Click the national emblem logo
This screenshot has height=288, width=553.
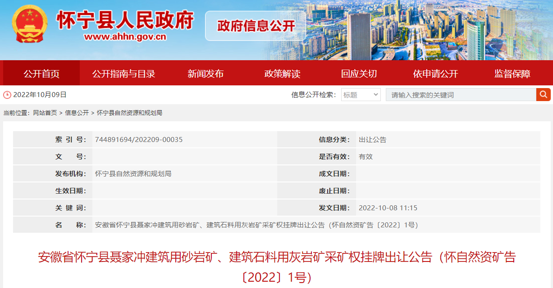coord(30,25)
